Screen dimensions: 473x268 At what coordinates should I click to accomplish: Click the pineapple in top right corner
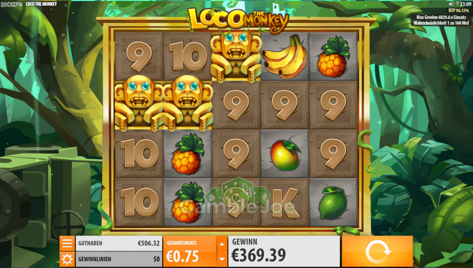[x=333, y=57]
